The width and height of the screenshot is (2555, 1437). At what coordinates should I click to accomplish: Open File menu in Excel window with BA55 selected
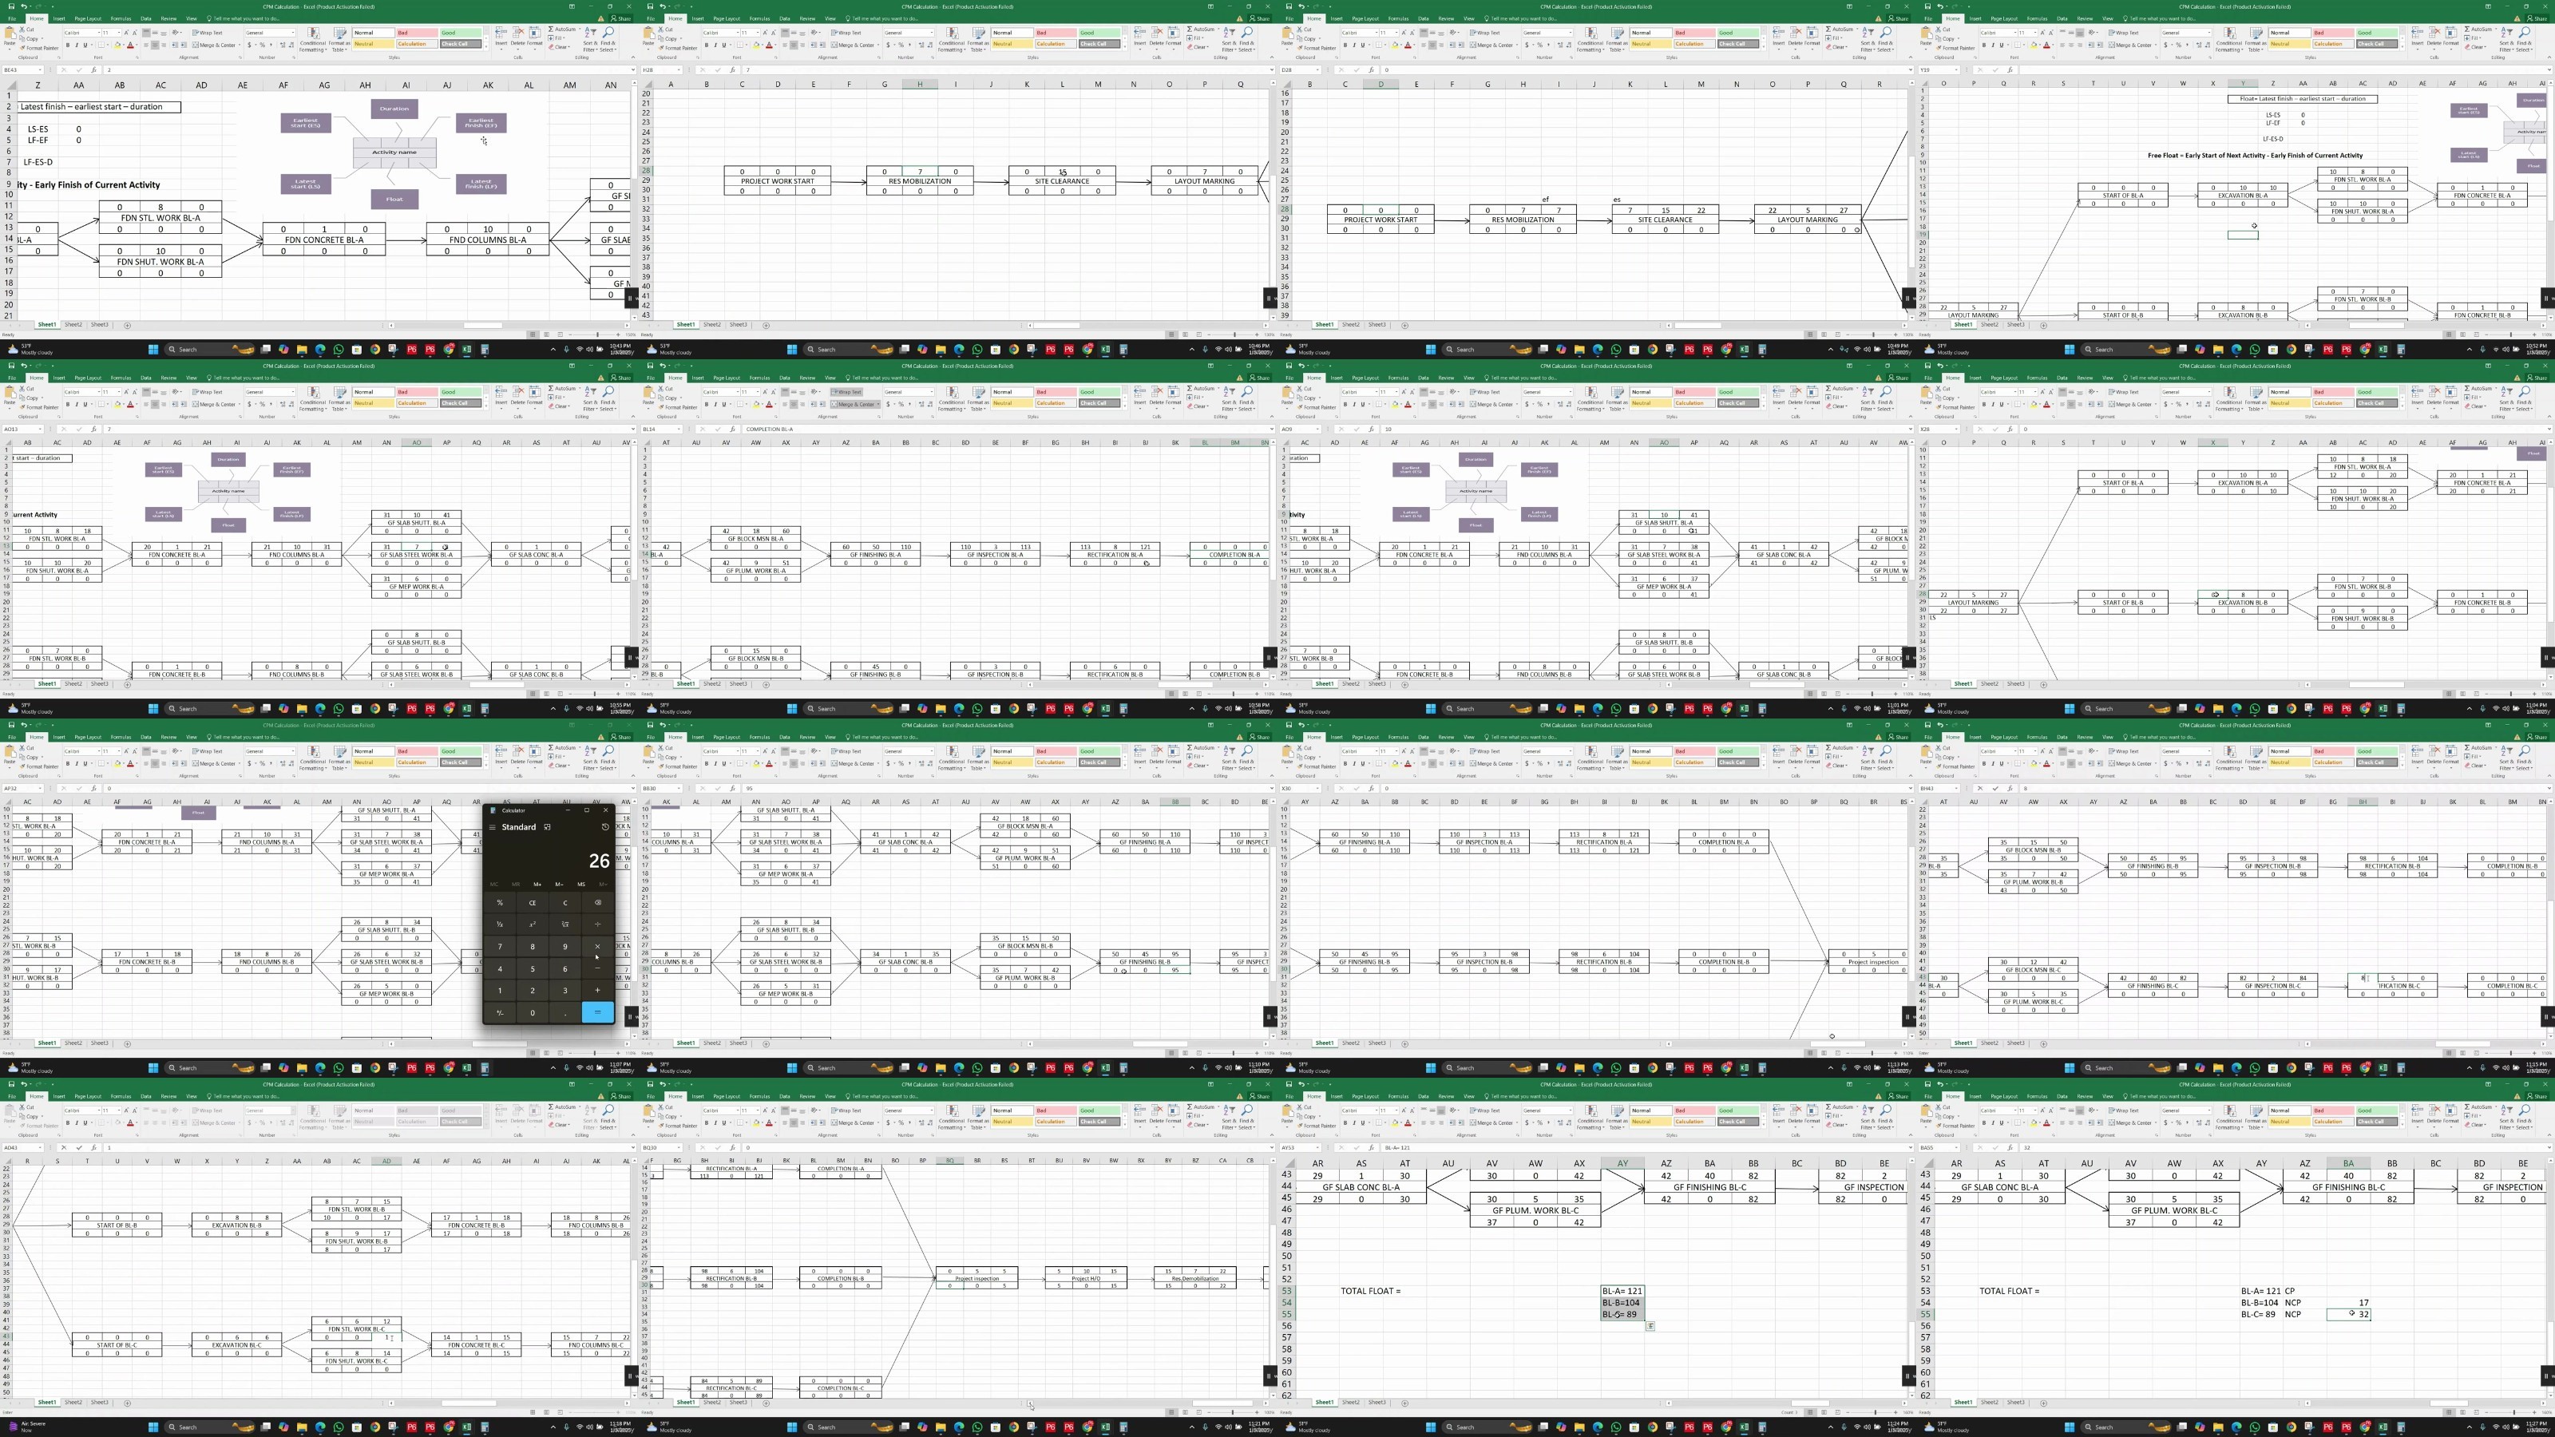(1928, 1097)
